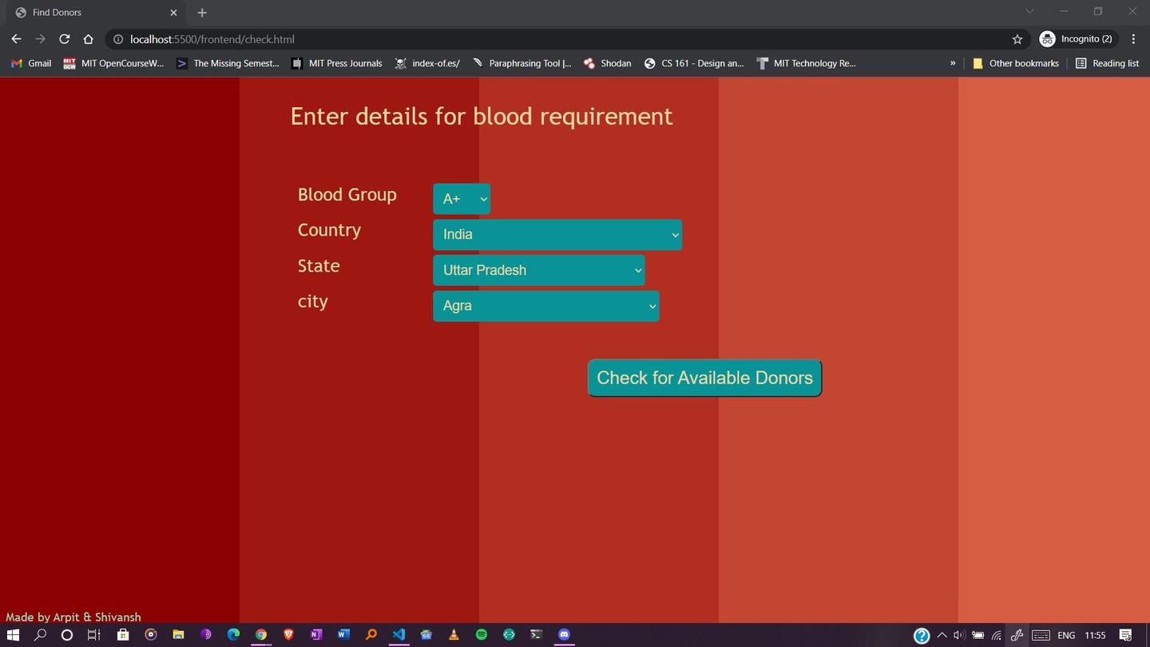Viewport: 1150px width, 647px height.
Task: Click the 'city' label
Action: 313,301
